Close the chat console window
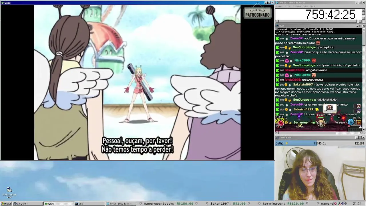This screenshot has width=366, height=206. point(364,26)
